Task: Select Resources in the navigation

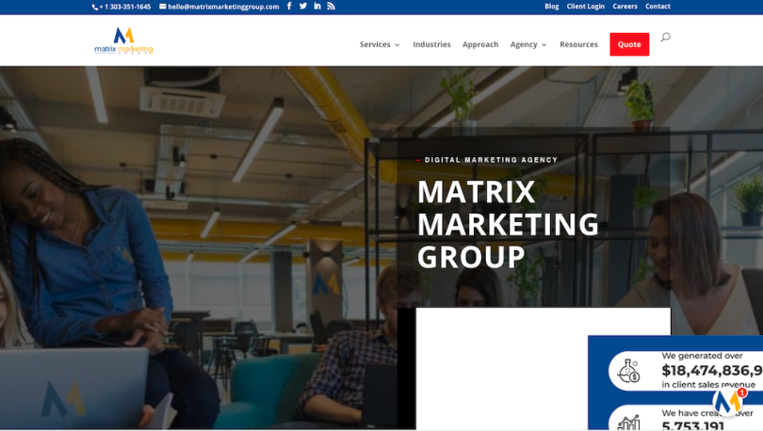Action: (x=578, y=44)
